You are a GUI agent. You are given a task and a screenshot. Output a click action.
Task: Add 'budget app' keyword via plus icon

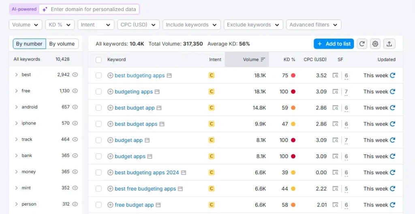pyautogui.click(x=110, y=140)
